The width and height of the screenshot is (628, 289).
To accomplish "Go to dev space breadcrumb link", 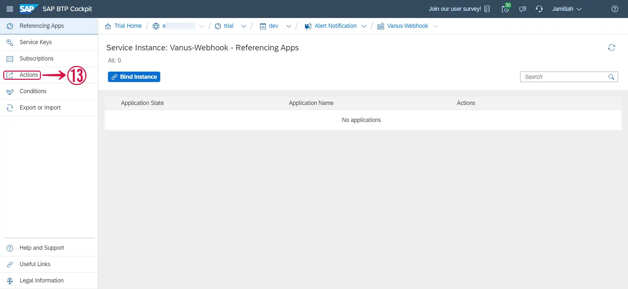I will (x=273, y=26).
